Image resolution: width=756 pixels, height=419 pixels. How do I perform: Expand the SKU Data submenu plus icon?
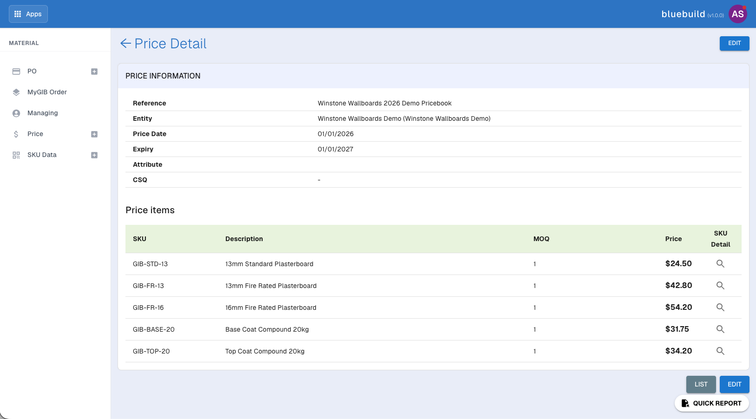coord(94,155)
